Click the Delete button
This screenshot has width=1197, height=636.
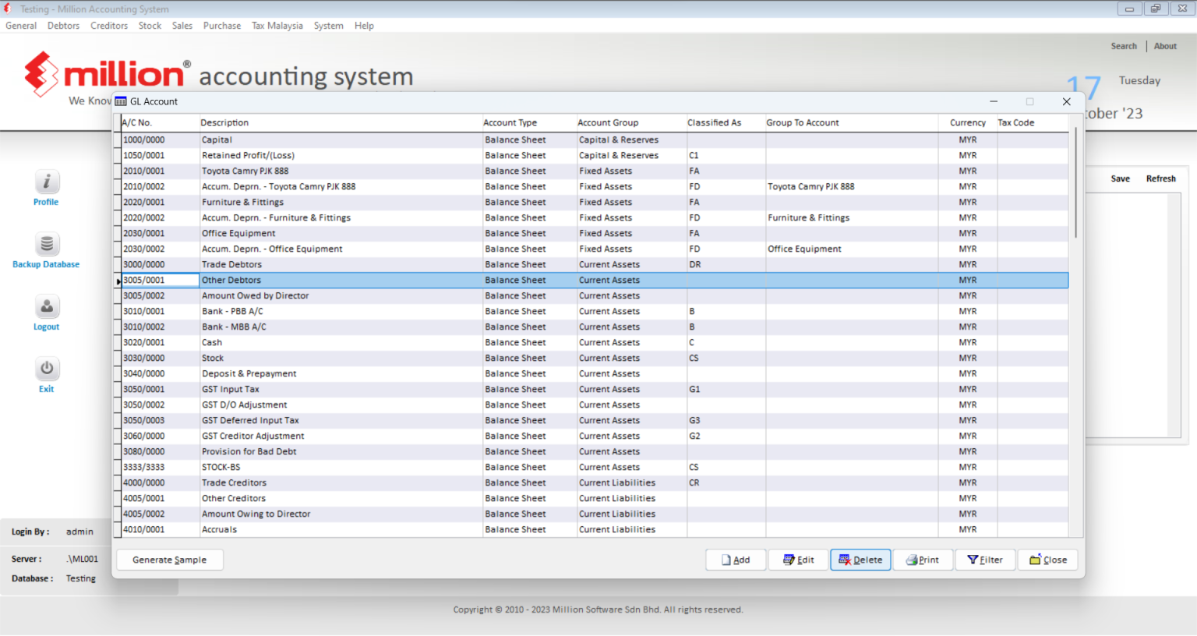click(860, 560)
